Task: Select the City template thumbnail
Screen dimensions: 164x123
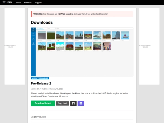Action: point(116,36)
